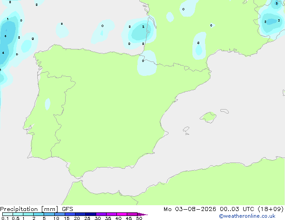285x220 pixels.
Task: Click the 40–45 mm magenta legend swatch
Action: coord(122,214)
